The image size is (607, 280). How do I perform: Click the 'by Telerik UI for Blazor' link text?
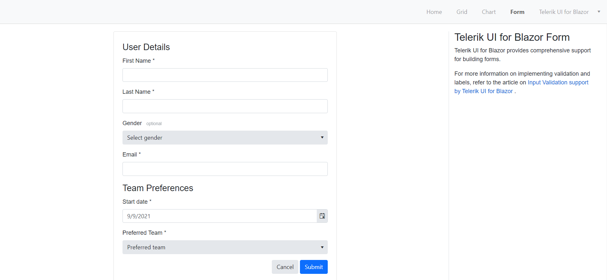click(484, 91)
